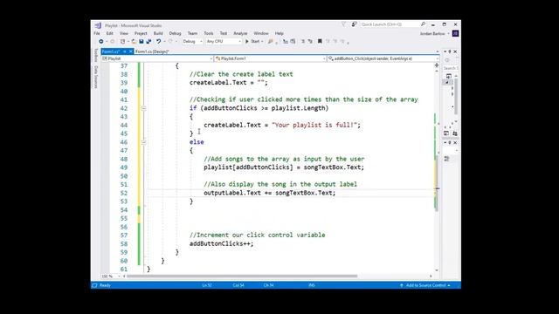Screen dimensions: 559x314
Task: Click the Ready status text
Action: 105,285
